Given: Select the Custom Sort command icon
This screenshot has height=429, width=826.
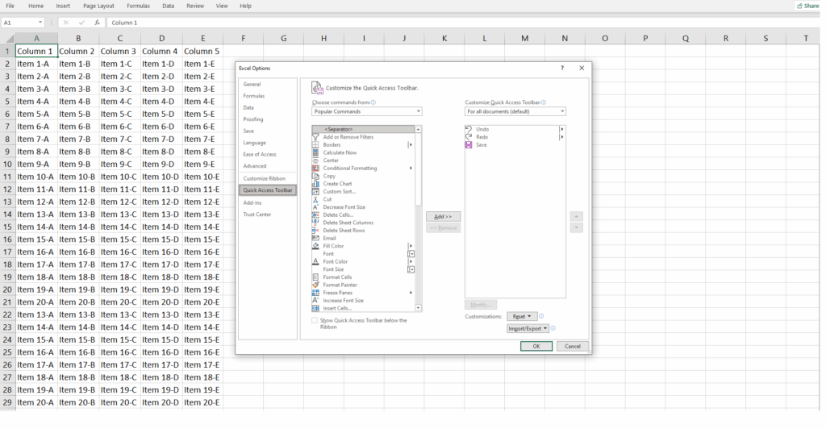Looking at the screenshot, I should (315, 192).
